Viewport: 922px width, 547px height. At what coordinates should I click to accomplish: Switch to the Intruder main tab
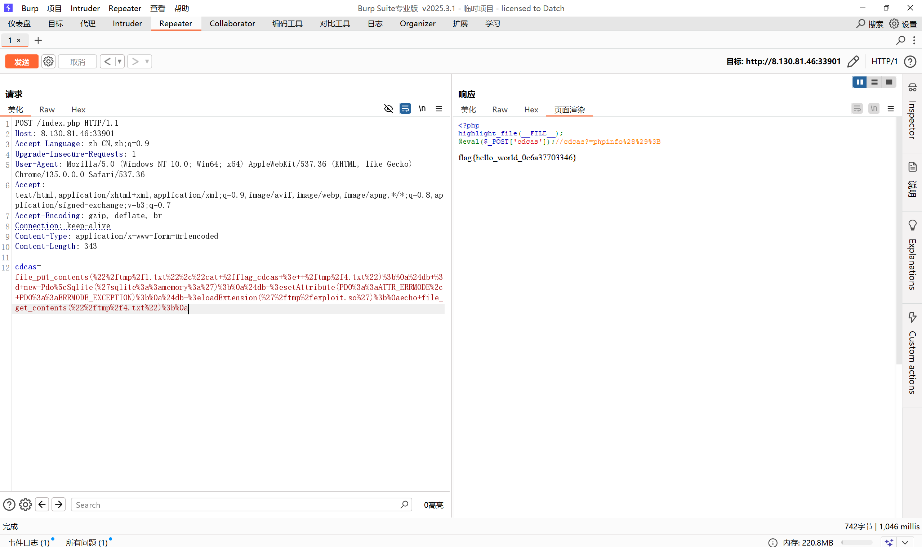coord(127,24)
